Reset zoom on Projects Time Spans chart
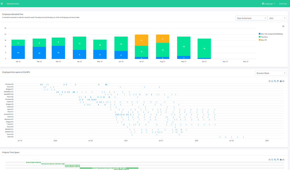This screenshot has height=170, width=290. tap(281, 160)
